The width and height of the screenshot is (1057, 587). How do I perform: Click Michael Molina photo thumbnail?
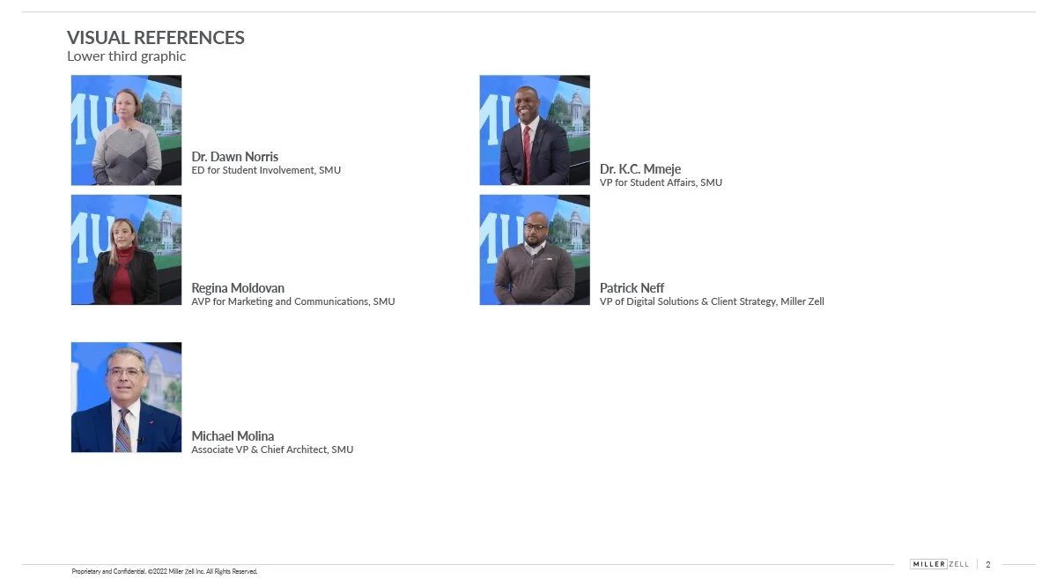pos(126,398)
